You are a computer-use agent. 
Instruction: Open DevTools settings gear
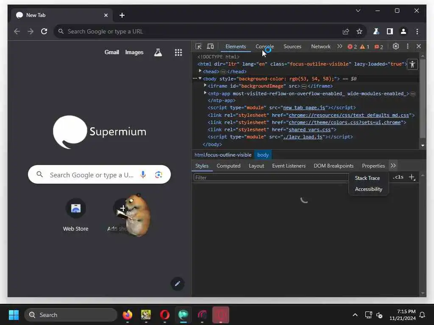[396, 47]
